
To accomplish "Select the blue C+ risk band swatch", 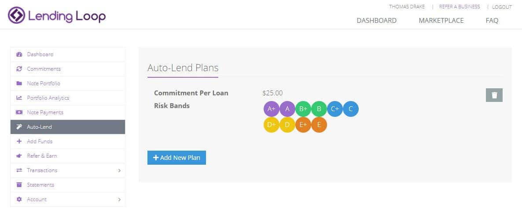I will [x=335, y=108].
